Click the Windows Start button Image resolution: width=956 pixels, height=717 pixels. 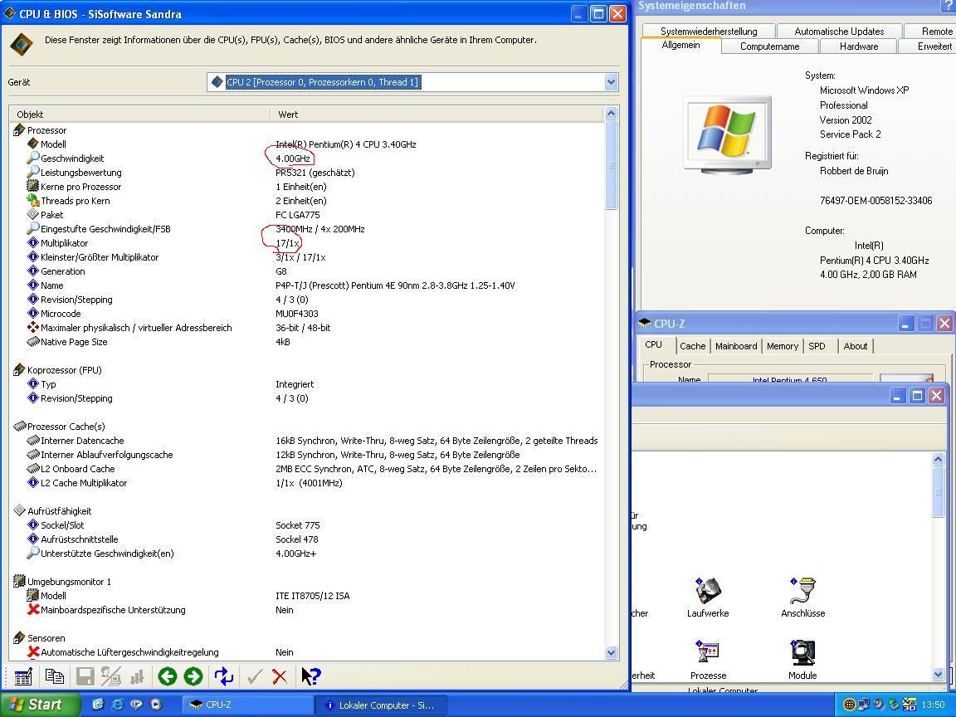pos(40,705)
